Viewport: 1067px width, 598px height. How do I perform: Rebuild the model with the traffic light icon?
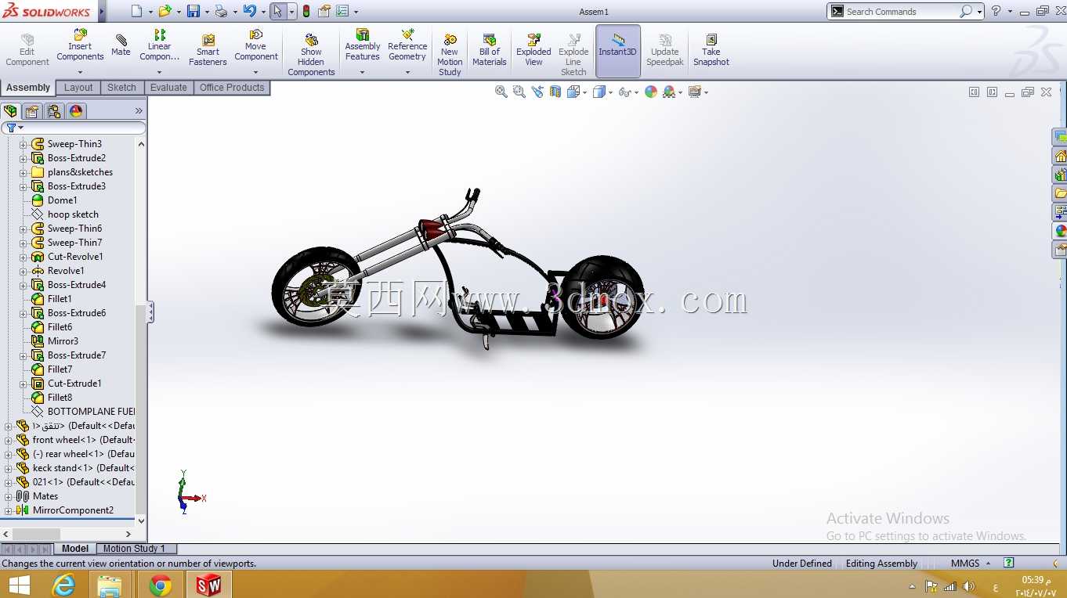[x=306, y=11]
